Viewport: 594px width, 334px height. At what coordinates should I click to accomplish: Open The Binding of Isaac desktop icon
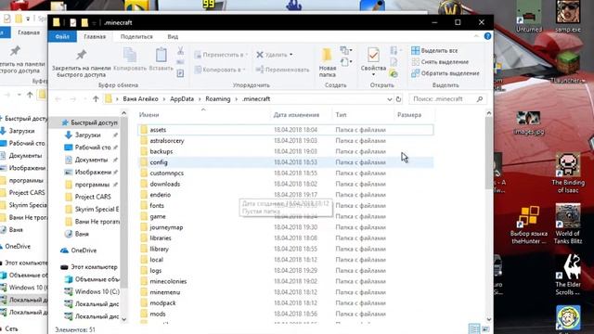pyautogui.click(x=568, y=173)
